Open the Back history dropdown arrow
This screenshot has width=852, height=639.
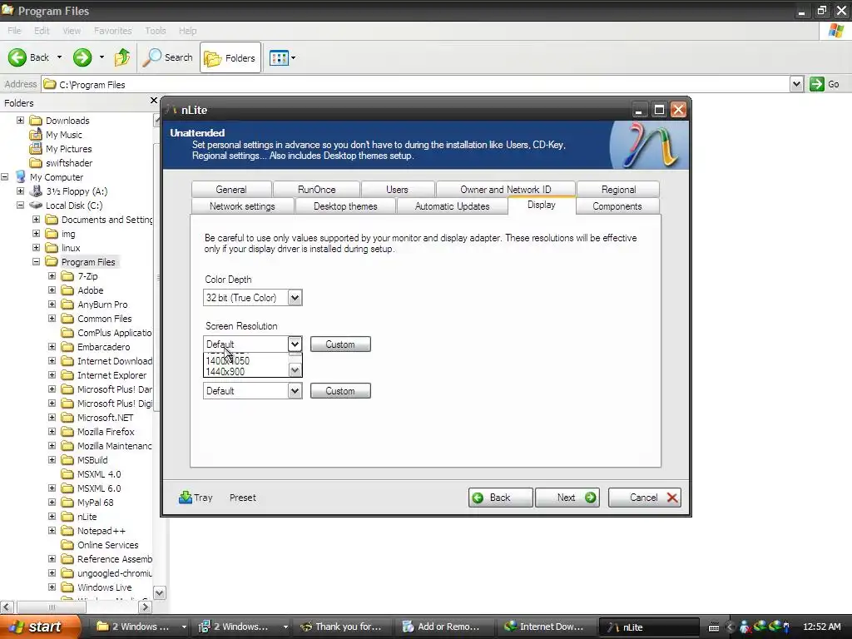[x=59, y=57]
